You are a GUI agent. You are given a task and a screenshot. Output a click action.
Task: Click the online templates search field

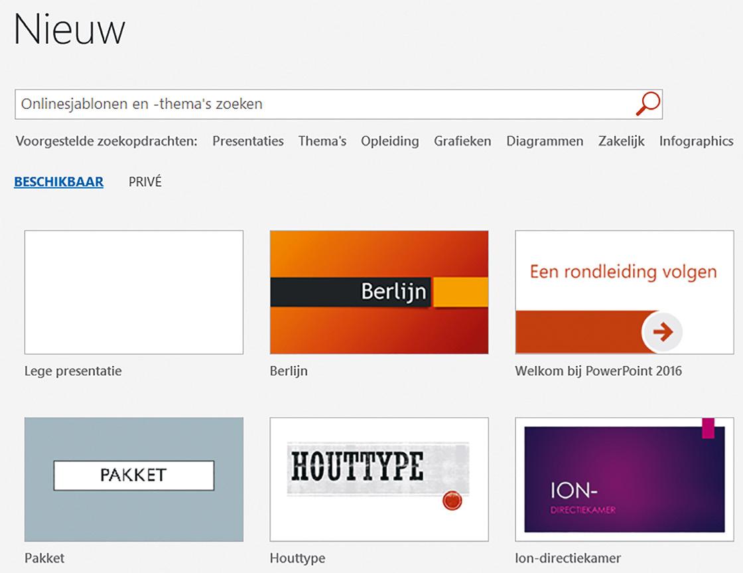point(338,104)
